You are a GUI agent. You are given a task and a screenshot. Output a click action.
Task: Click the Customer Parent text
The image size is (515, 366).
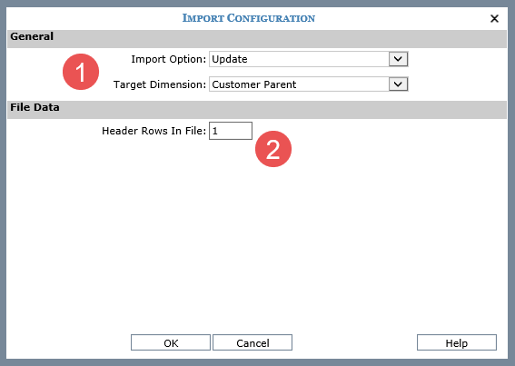(x=254, y=84)
